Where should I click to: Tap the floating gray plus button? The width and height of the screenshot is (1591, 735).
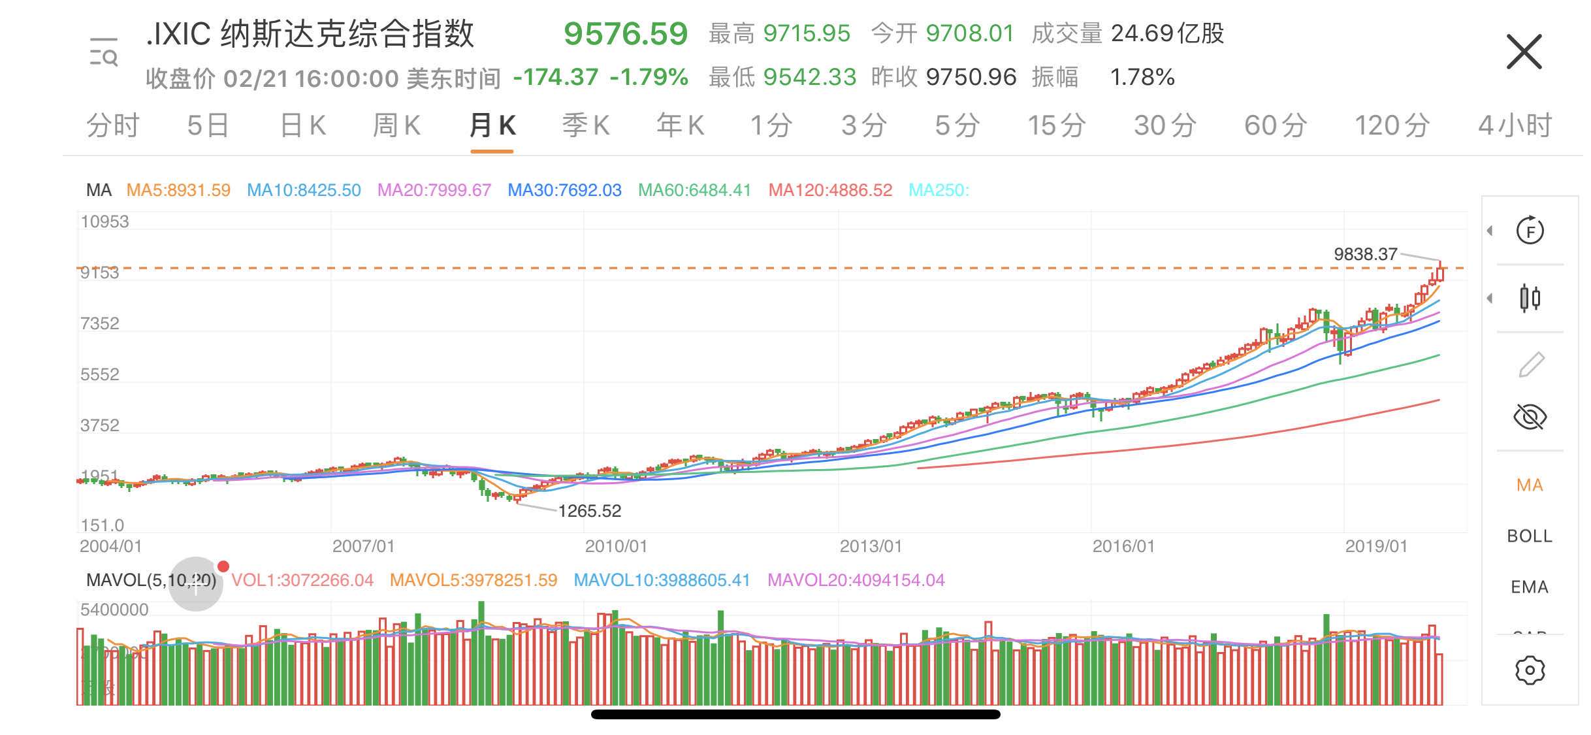(x=196, y=584)
